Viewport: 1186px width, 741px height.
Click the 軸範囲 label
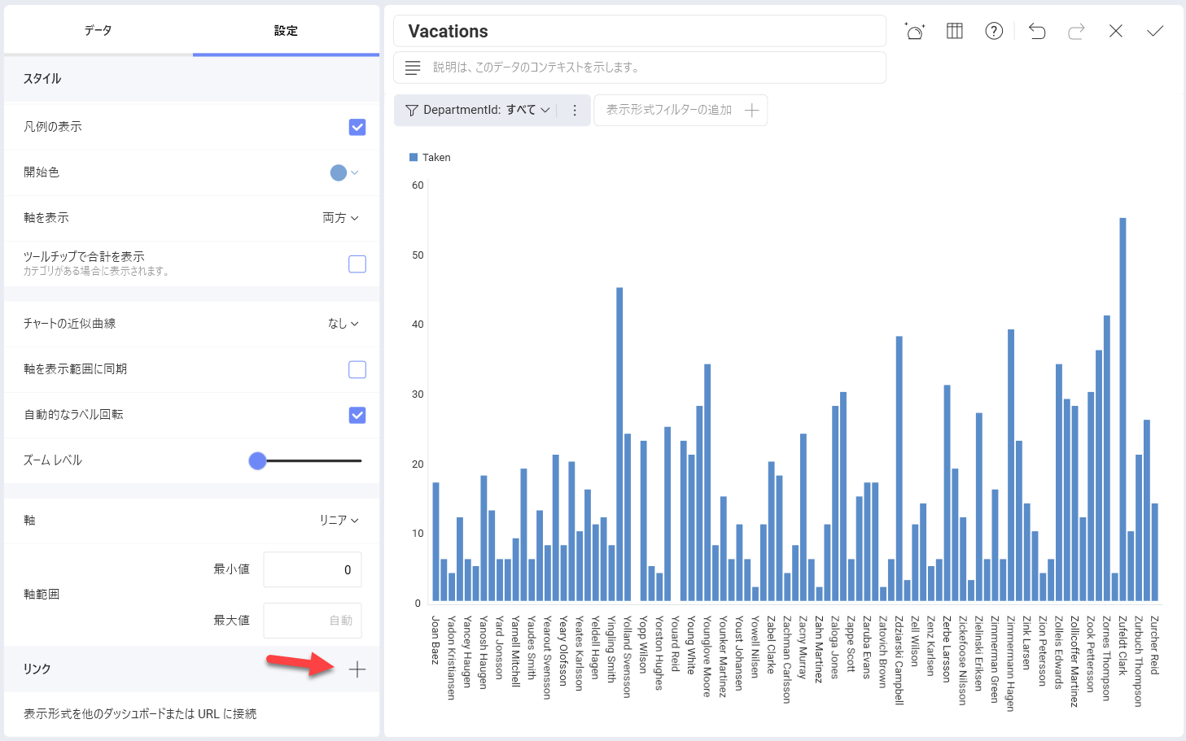tap(42, 595)
